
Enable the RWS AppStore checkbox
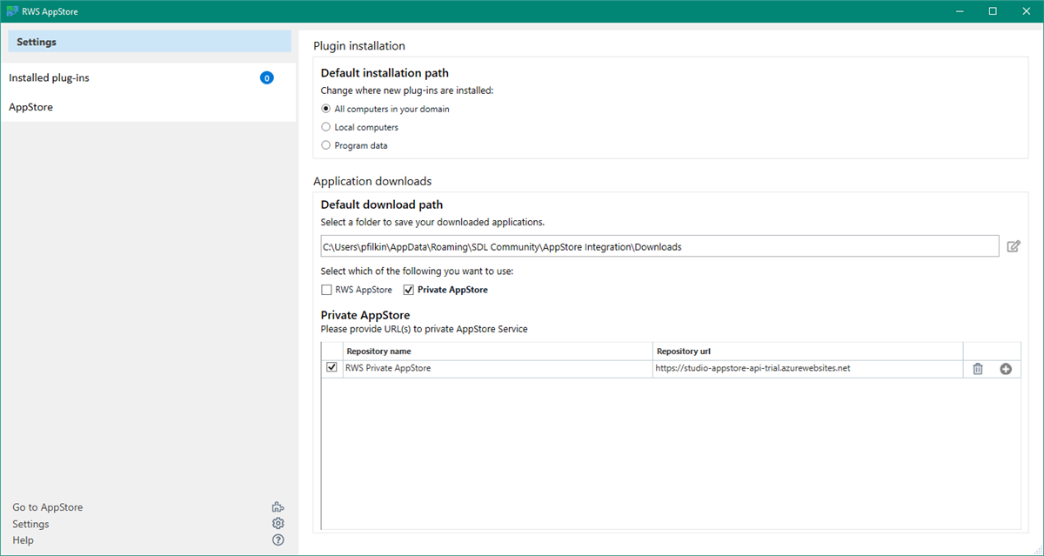(326, 290)
